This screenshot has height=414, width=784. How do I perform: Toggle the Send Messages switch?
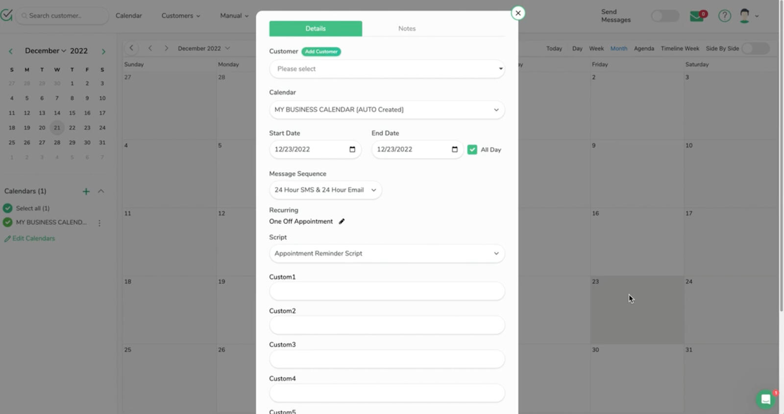click(x=664, y=16)
